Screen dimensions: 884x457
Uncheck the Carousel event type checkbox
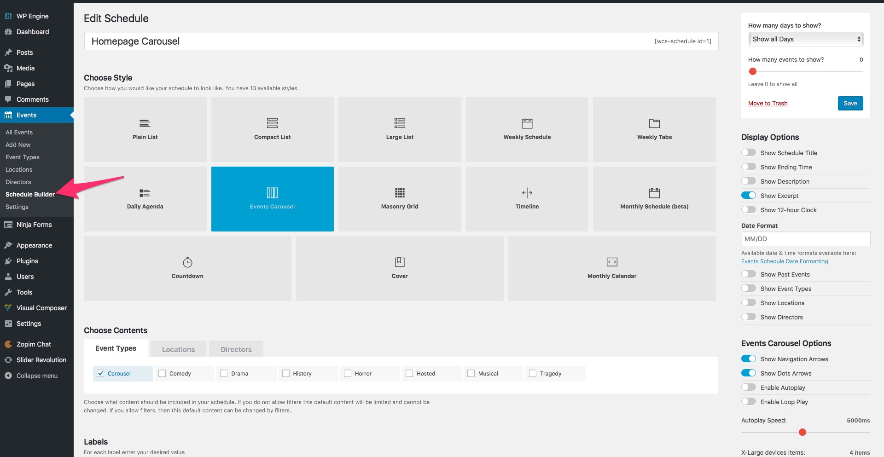[100, 373]
